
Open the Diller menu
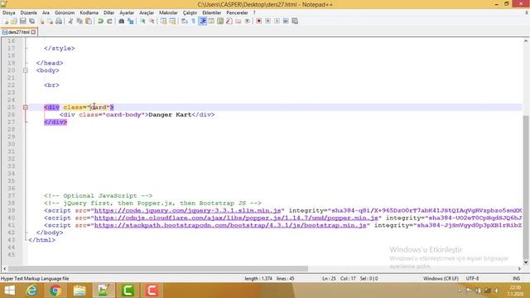(x=108, y=12)
